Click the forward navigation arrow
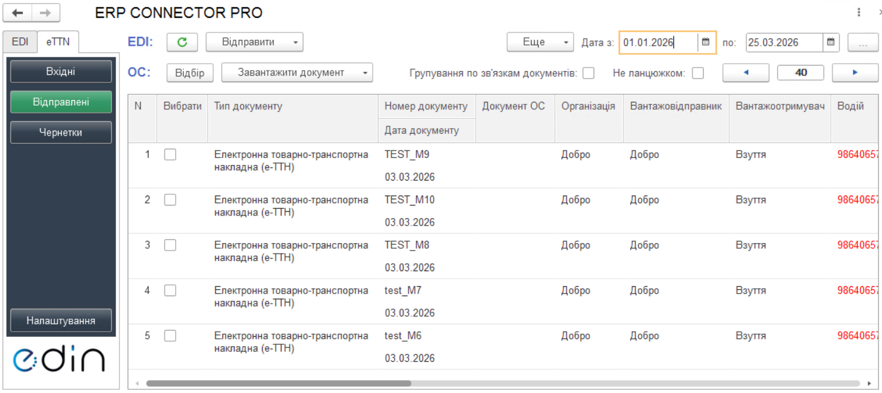 point(46,12)
